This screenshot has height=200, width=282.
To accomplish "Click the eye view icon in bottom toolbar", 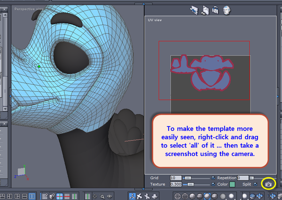I will pyautogui.click(x=110, y=196).
